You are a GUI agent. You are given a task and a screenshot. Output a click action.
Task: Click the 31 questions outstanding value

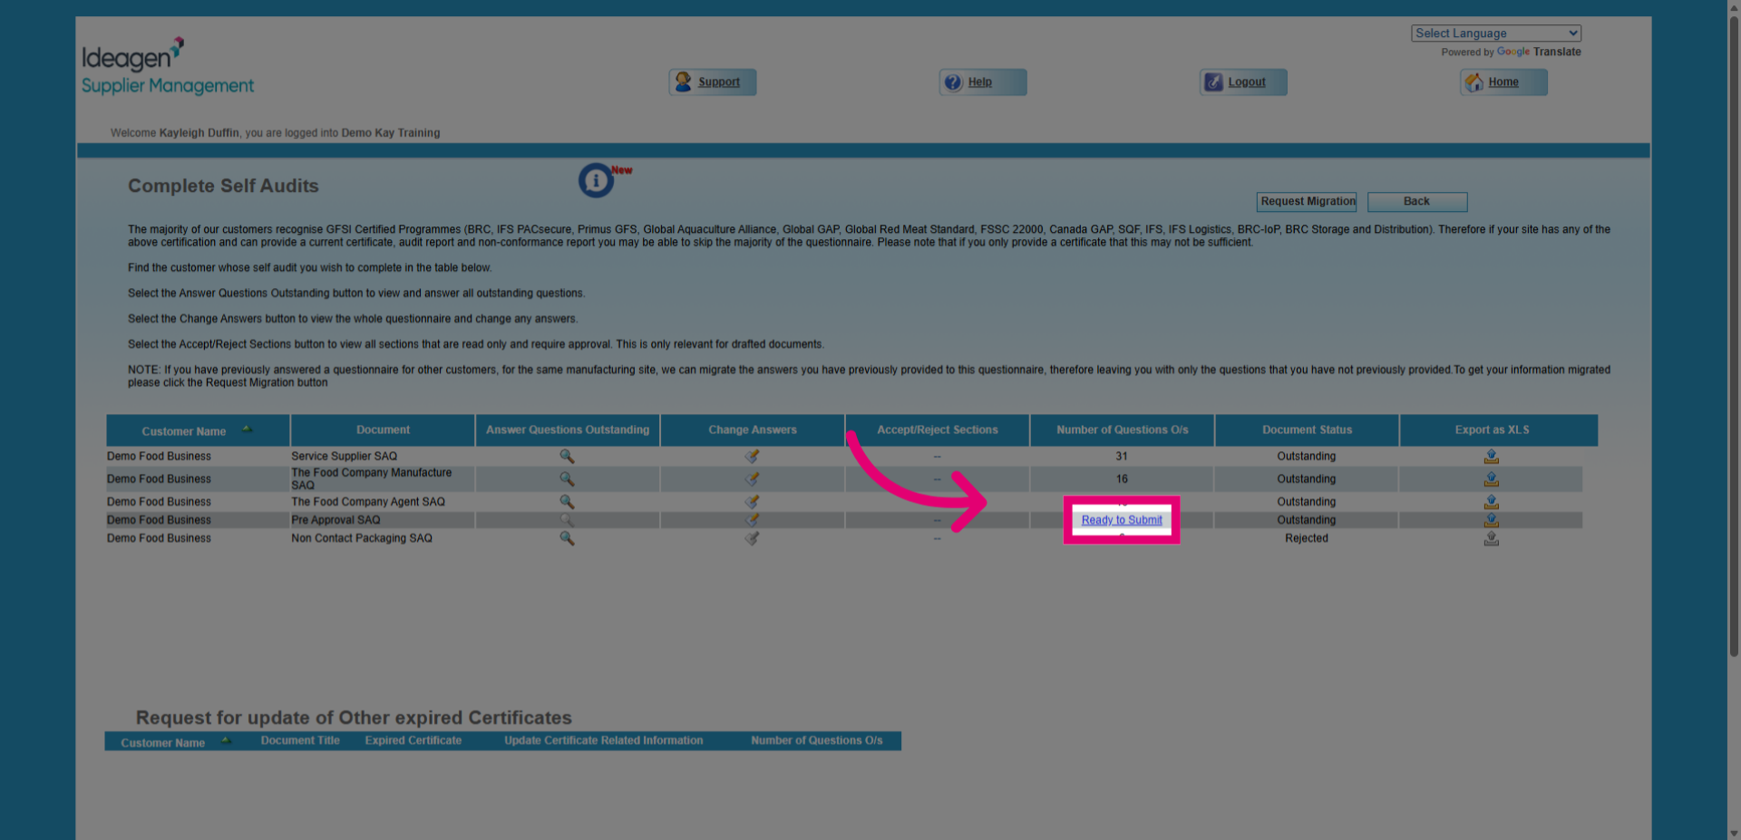[x=1122, y=456]
